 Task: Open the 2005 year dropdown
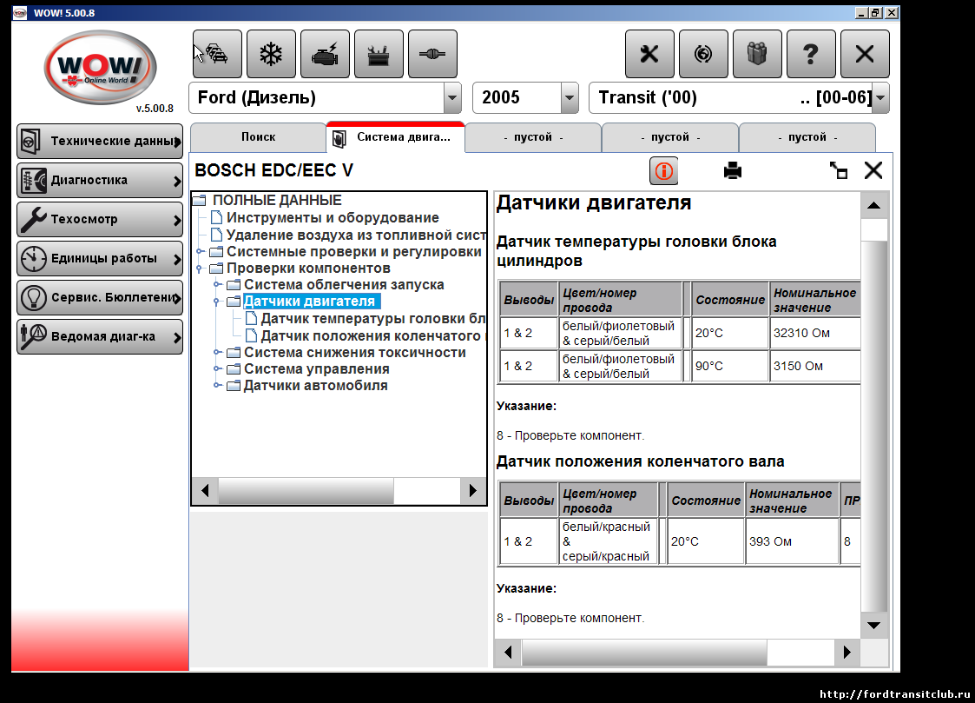569,97
